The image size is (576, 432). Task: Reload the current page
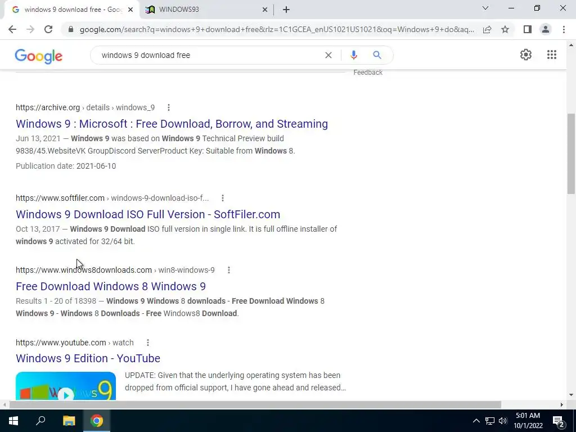tap(48, 29)
